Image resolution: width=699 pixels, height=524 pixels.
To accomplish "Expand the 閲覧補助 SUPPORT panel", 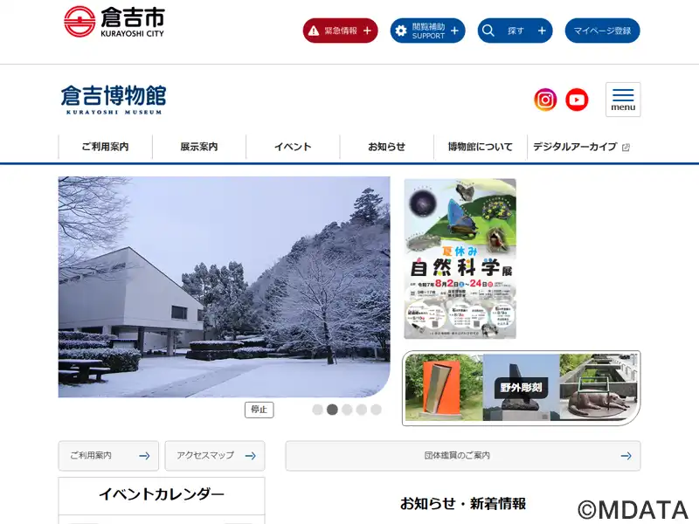I will click(x=427, y=31).
